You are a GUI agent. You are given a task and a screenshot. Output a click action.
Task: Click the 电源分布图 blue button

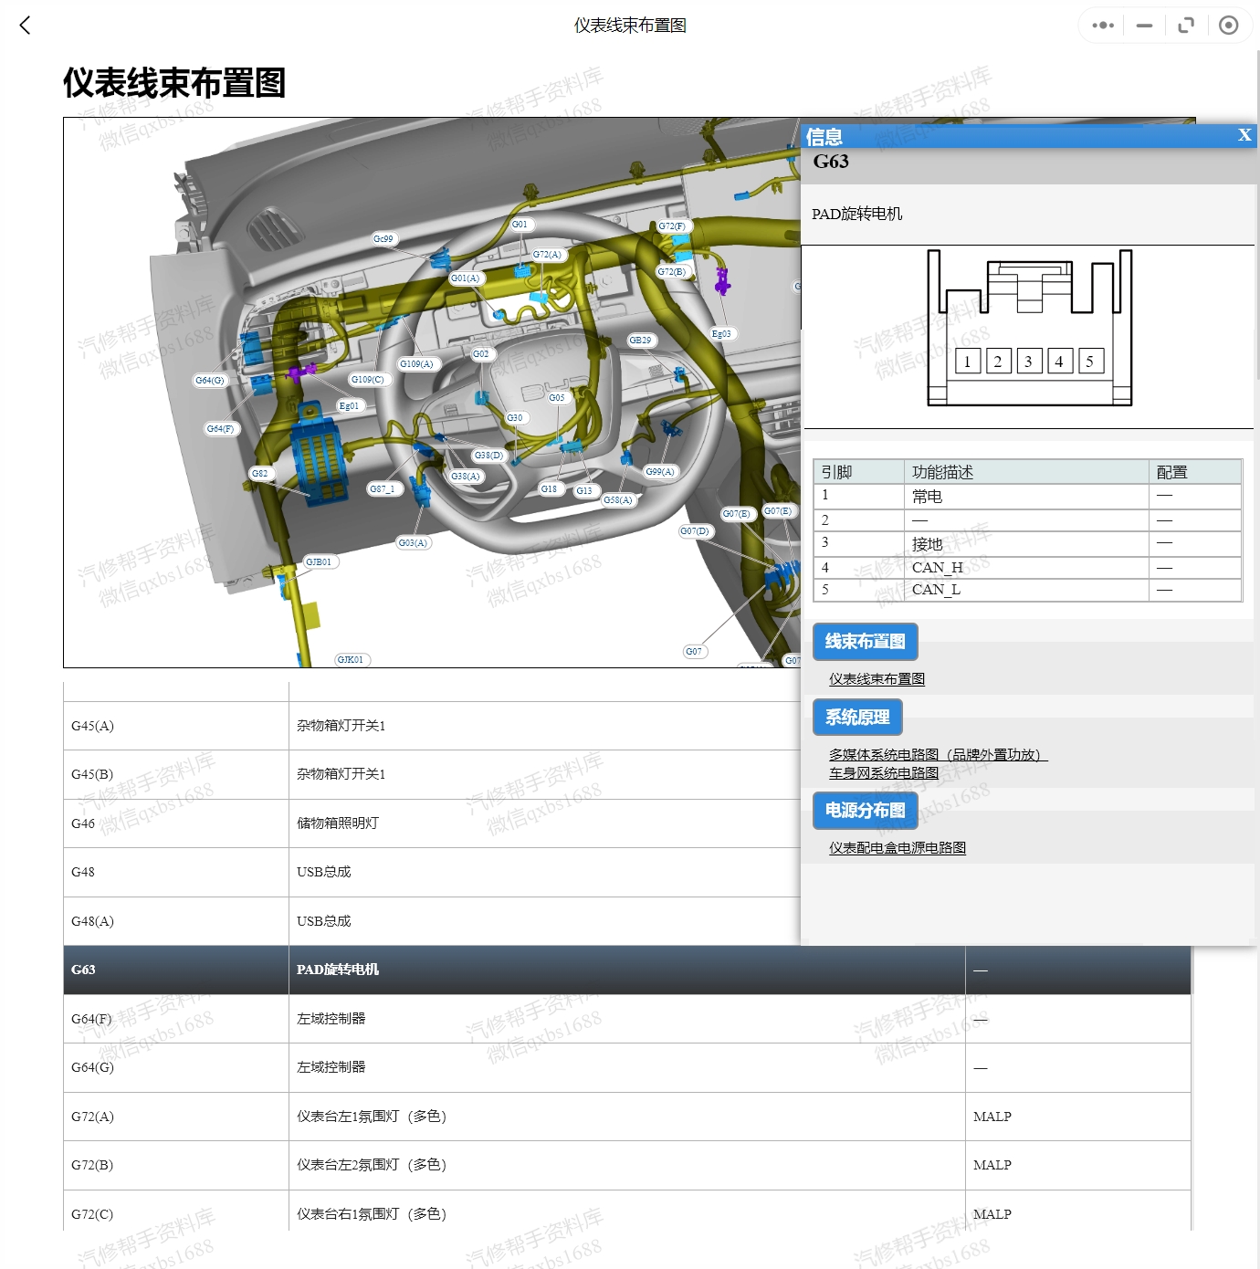point(865,811)
